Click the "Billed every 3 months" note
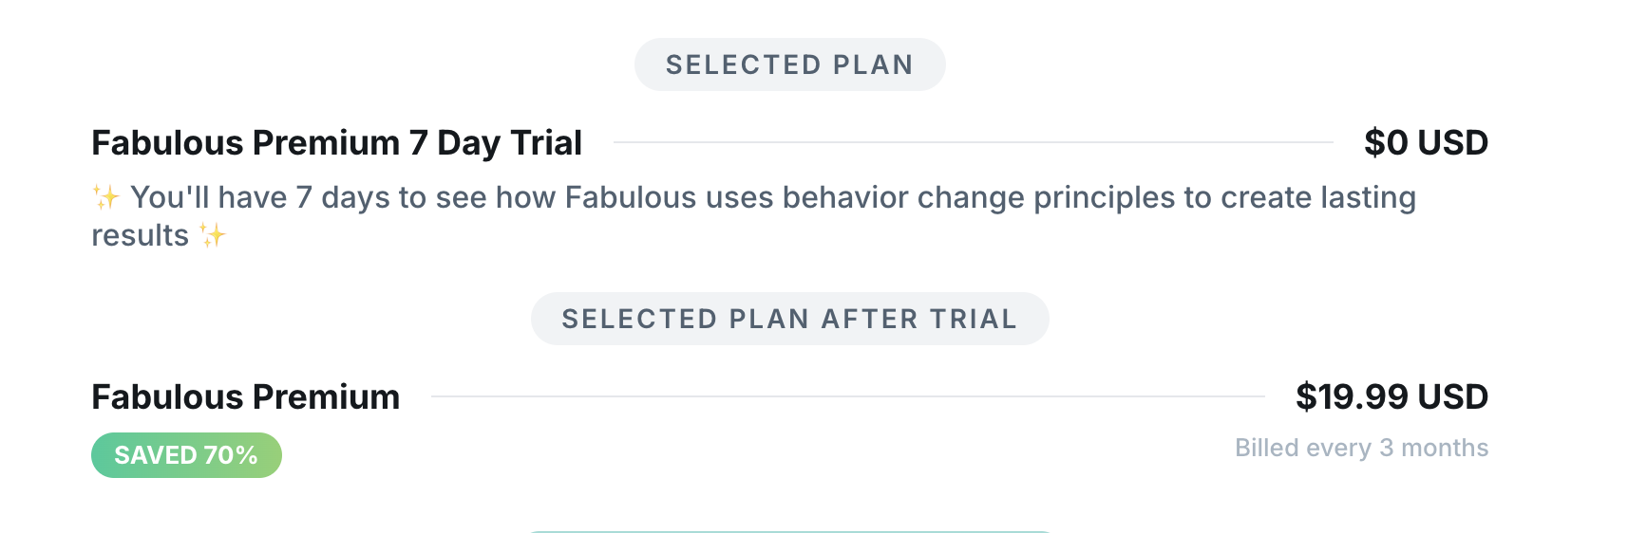The height and width of the screenshot is (533, 1628). (x=1361, y=448)
